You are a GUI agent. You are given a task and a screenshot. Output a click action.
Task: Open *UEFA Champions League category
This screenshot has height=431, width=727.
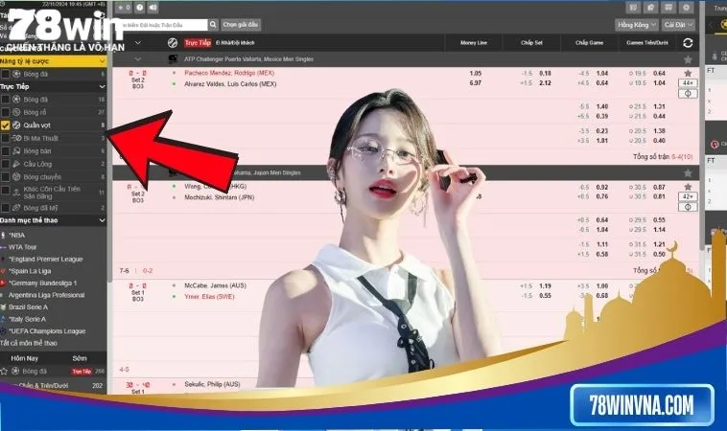(x=47, y=331)
